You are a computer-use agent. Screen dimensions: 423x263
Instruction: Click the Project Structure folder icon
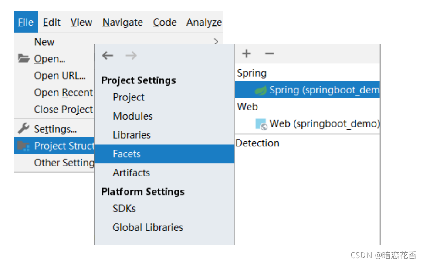(24, 146)
